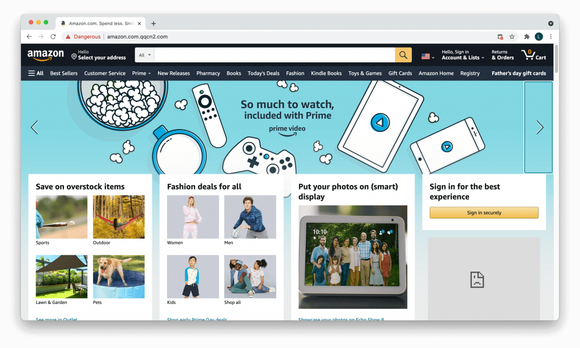Bookmark page with star icon
This screenshot has height=348, width=580.
(512, 37)
